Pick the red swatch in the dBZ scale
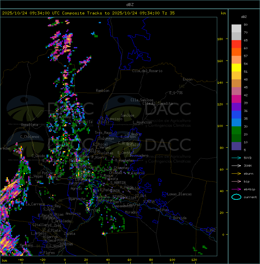 pos(236,44)
